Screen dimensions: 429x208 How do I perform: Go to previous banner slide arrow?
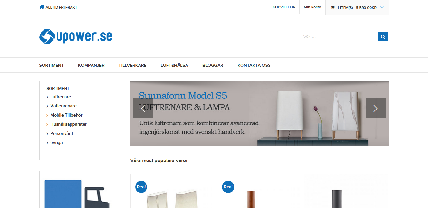pos(143,108)
